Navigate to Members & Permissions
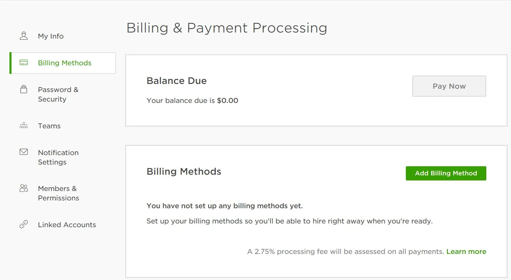 point(59,193)
